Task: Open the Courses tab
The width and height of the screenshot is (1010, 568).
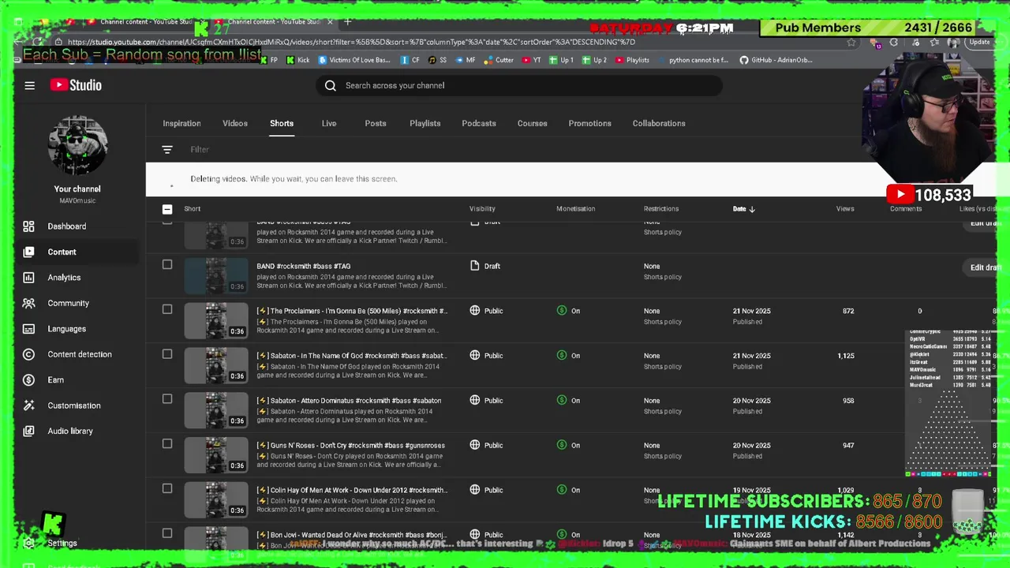Action: (532, 123)
